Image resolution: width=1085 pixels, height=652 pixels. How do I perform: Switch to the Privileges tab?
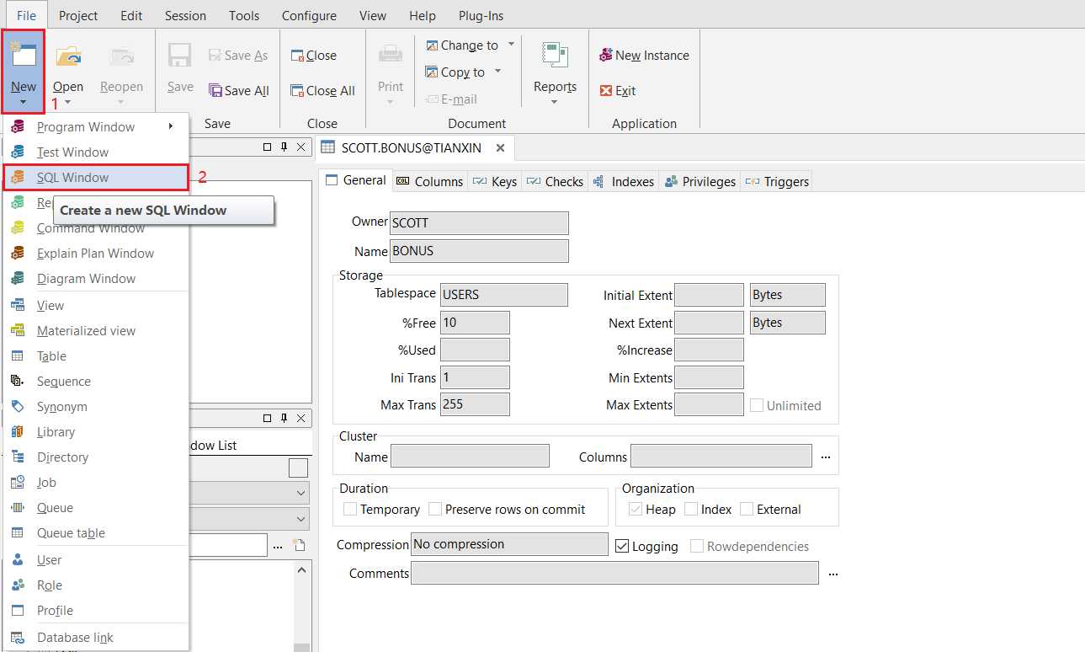pos(699,181)
